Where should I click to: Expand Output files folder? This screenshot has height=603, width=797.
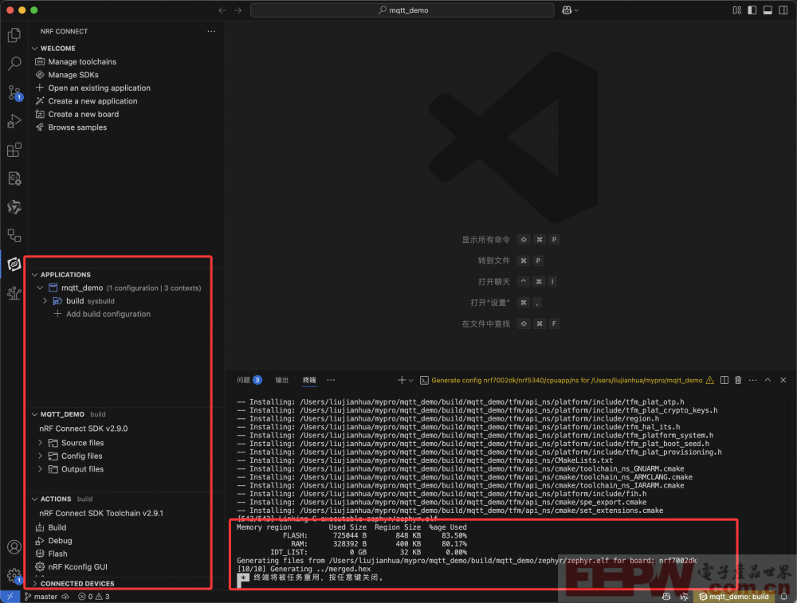pyautogui.click(x=40, y=469)
